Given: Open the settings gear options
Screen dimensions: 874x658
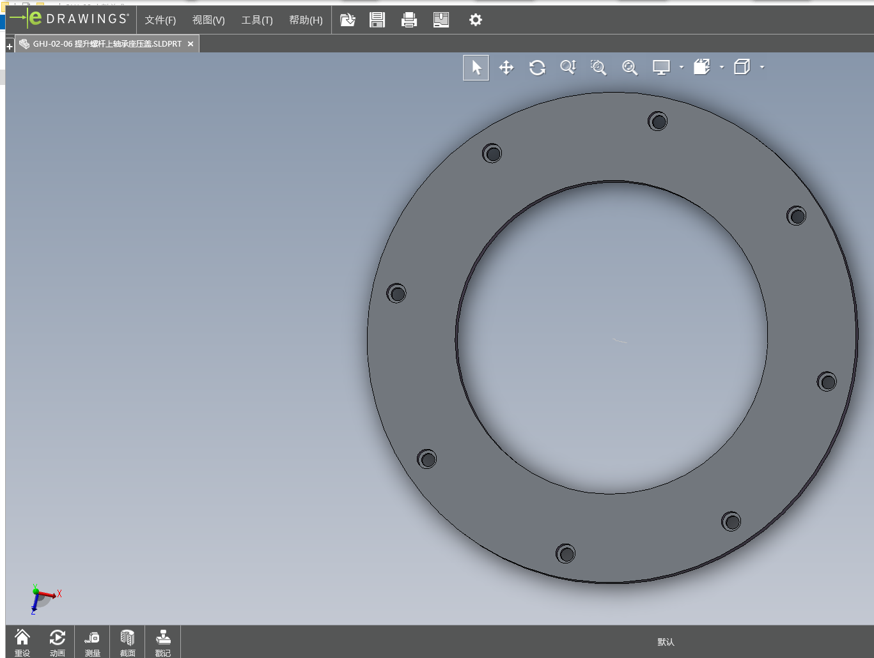Looking at the screenshot, I should [475, 20].
